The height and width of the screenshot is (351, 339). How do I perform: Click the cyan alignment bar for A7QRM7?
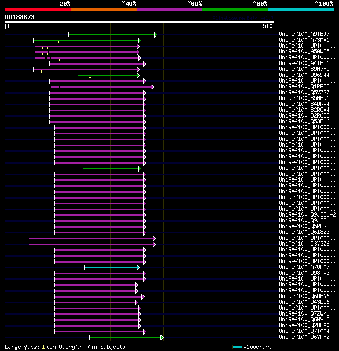click(x=111, y=267)
